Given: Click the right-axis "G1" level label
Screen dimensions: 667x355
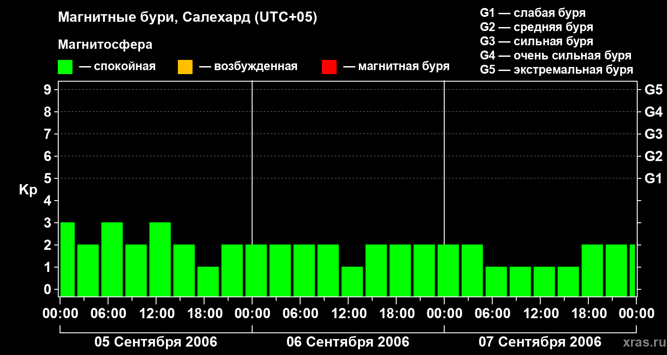Looking at the screenshot, I should [653, 178].
